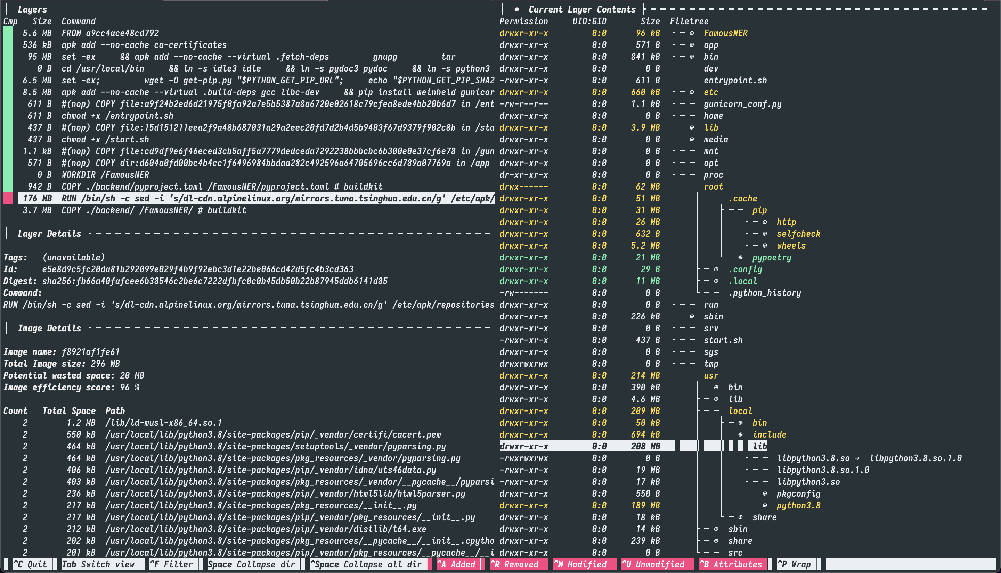The height and width of the screenshot is (573, 1001).
Task: Click the expand icon beside media
Action: click(x=692, y=139)
